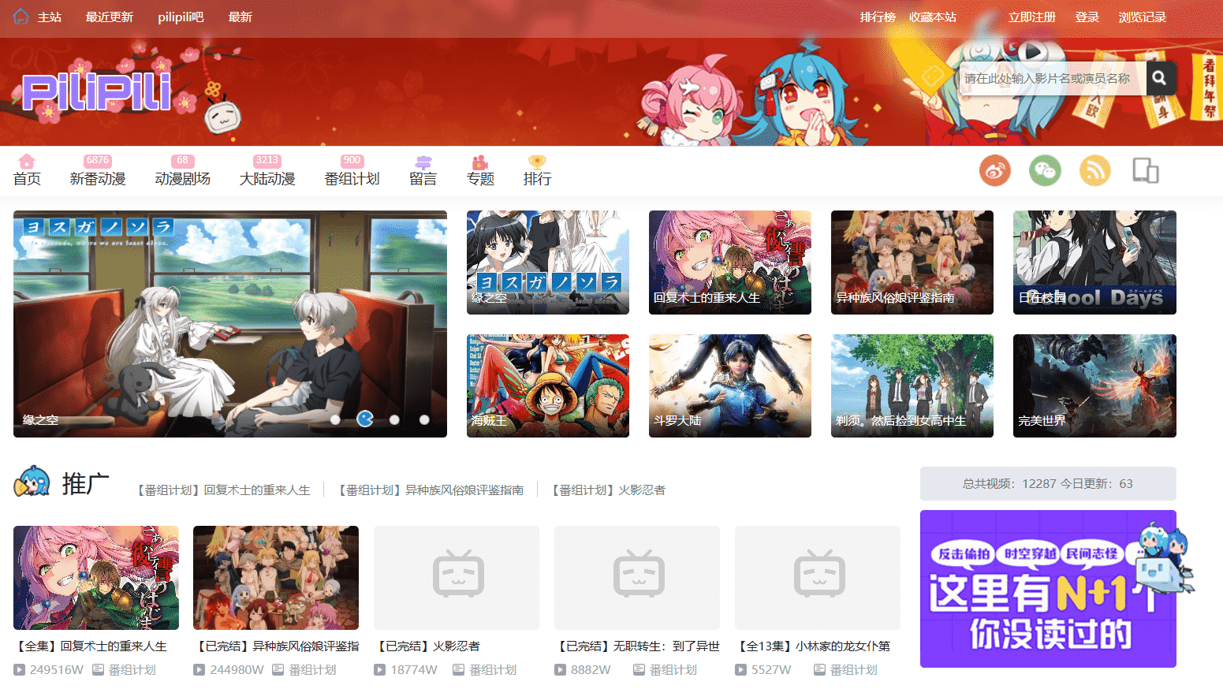Open 斗罗大陆 thumbnail
The height and width of the screenshot is (689, 1223).
click(x=730, y=385)
